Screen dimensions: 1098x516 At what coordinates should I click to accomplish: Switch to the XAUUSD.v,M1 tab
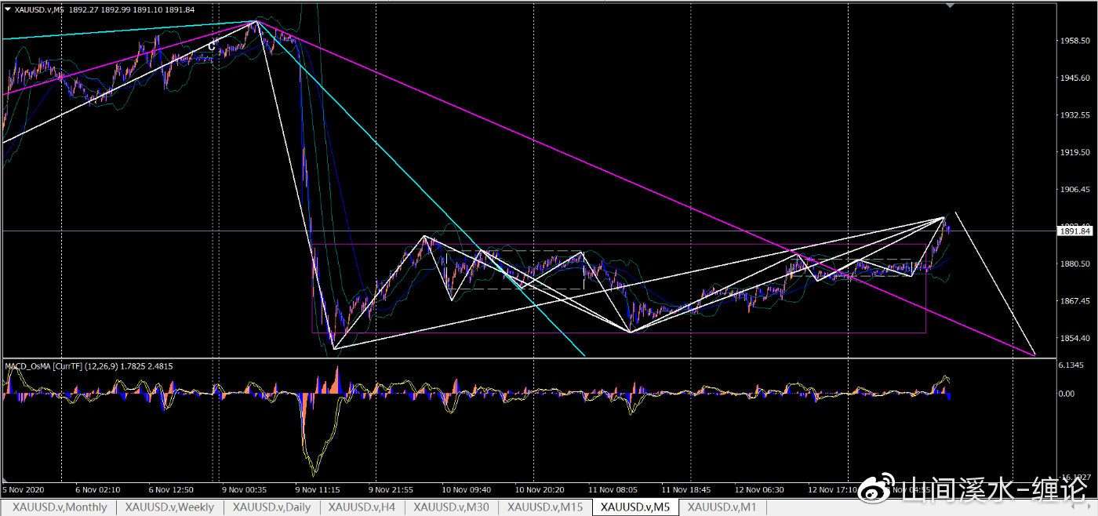coord(722,507)
